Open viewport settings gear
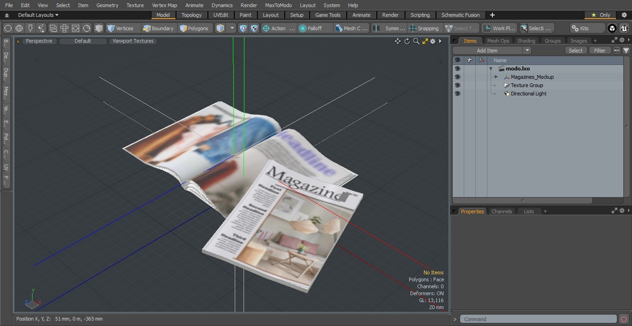 click(x=433, y=41)
